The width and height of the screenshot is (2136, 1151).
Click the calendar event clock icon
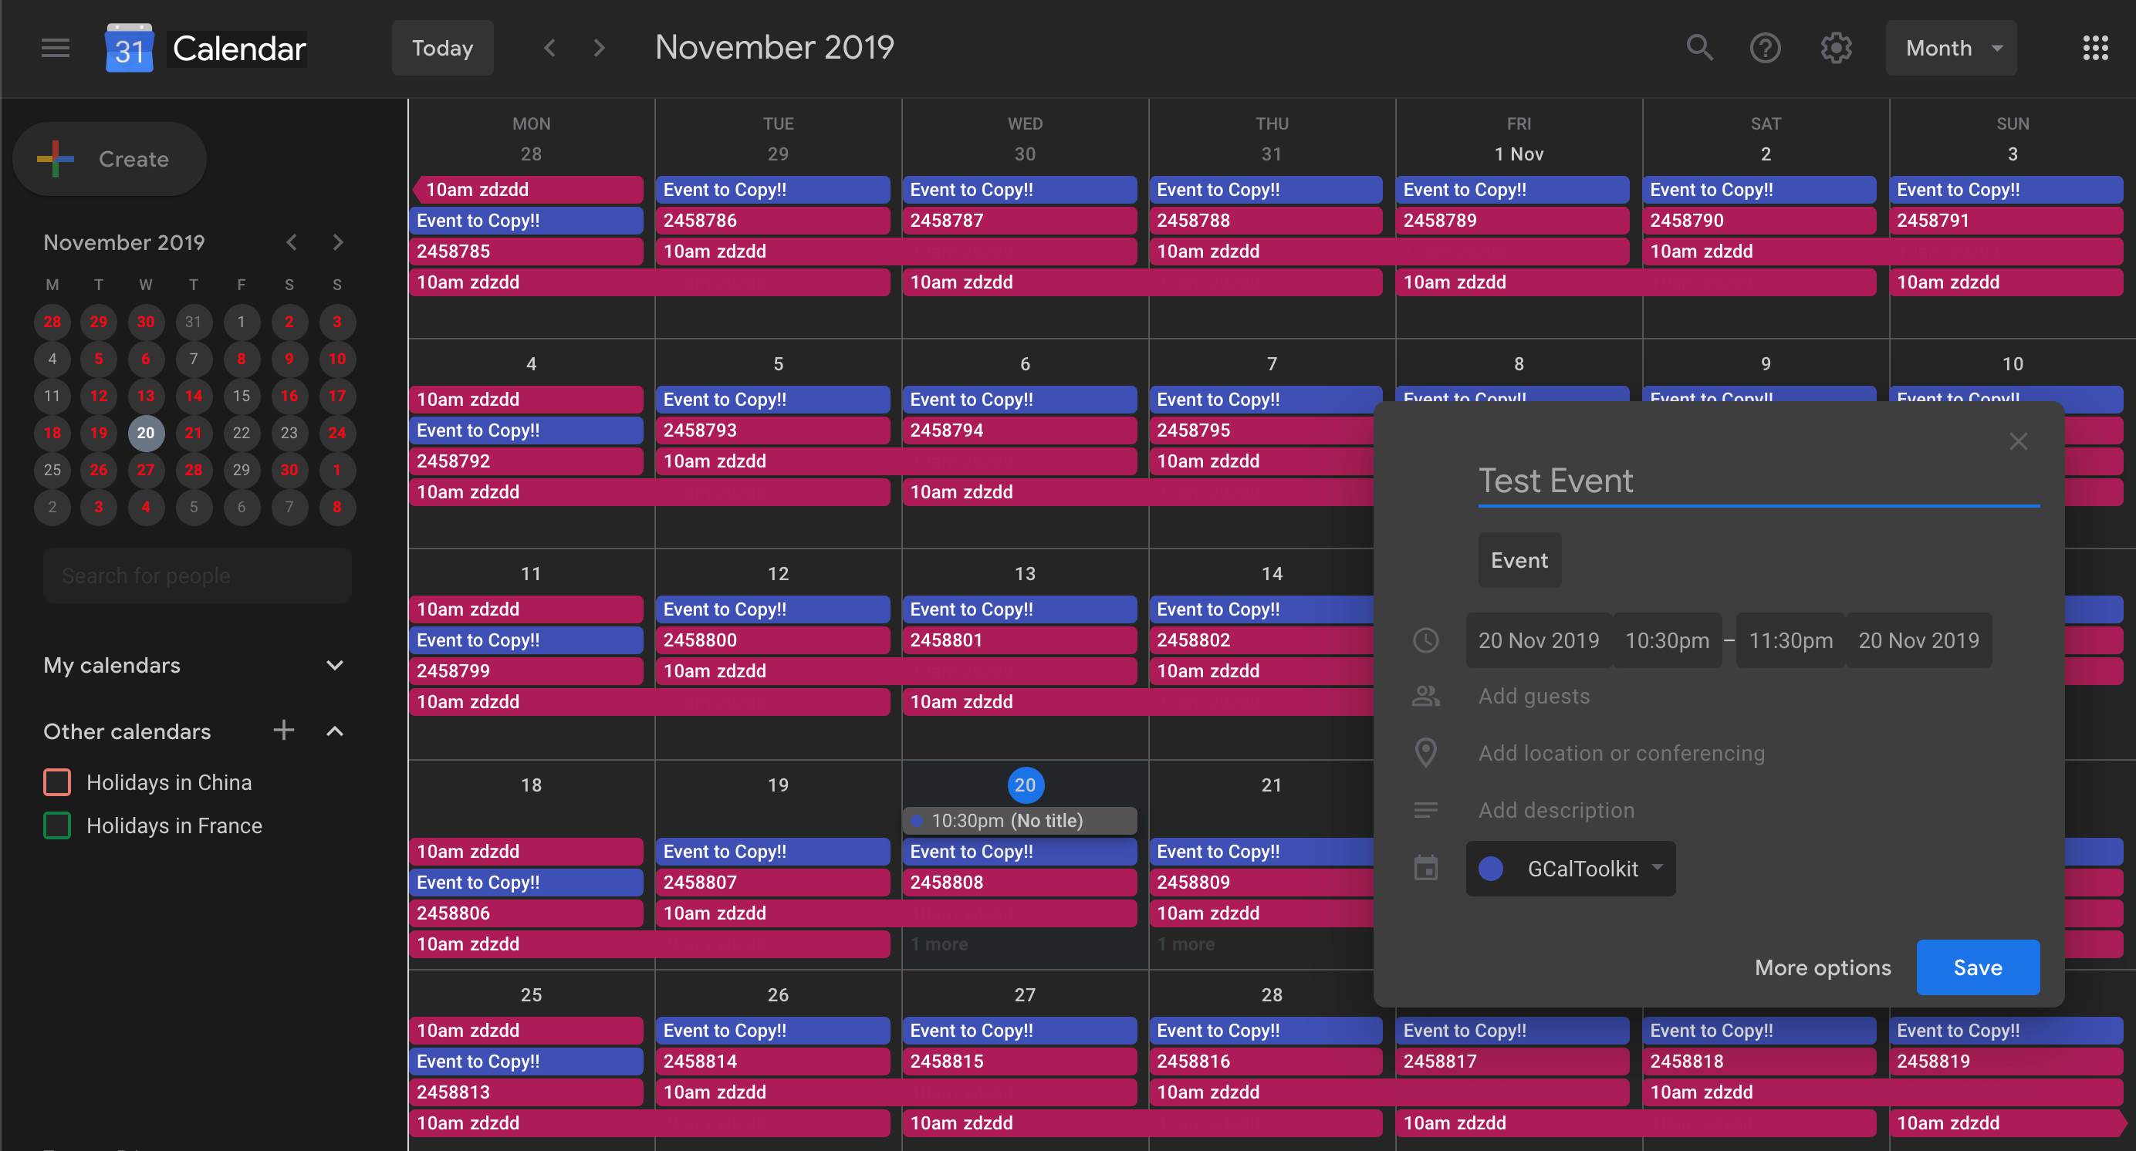pos(1428,641)
